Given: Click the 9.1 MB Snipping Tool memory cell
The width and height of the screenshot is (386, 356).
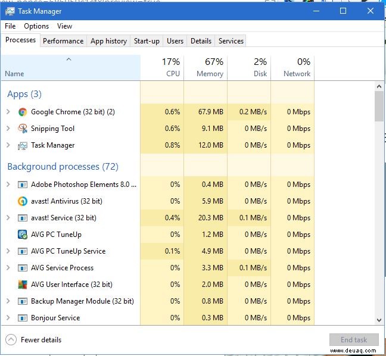Looking at the screenshot, I should click(x=206, y=129).
